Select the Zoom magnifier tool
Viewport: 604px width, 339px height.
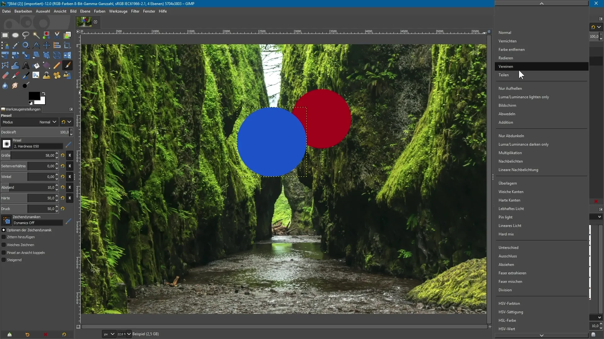coord(26,46)
